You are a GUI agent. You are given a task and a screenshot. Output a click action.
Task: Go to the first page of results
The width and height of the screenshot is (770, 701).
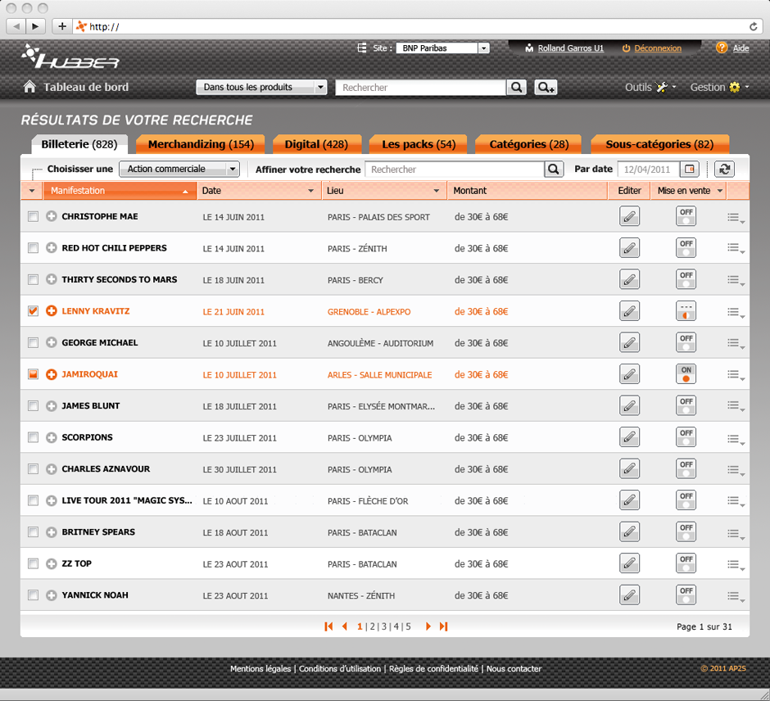328,626
